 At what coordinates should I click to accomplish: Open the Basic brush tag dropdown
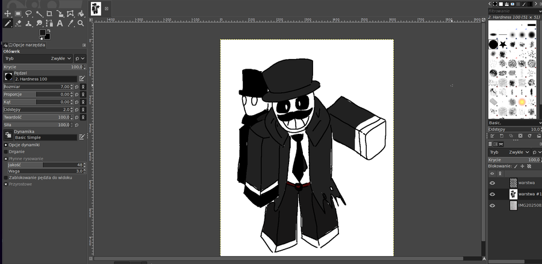[515, 123]
